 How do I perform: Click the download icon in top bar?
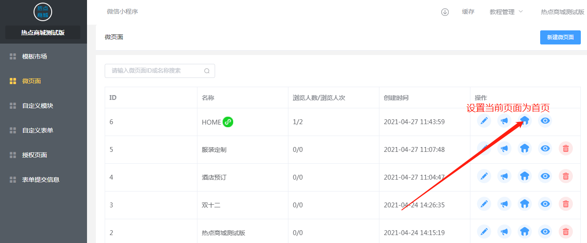tap(445, 12)
